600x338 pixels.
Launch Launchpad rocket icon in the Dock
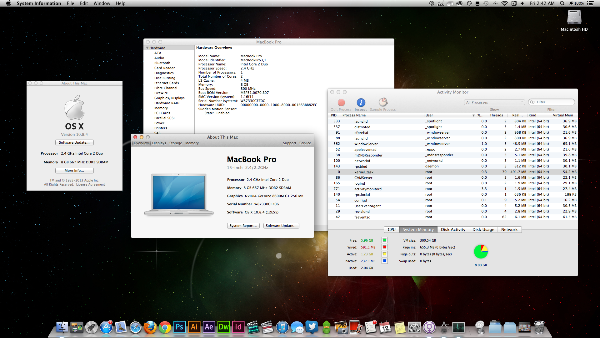92,327
